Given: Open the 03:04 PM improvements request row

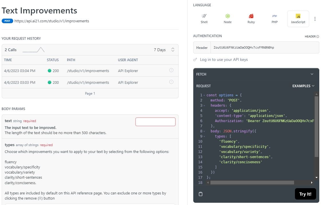Looking at the screenshot, I should [x=88, y=71].
